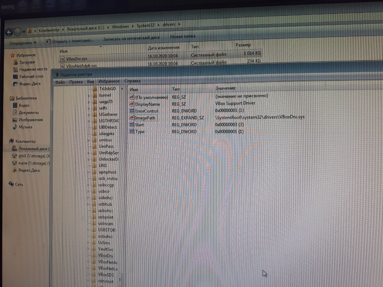Click Открыть с помощью in Explorer toolbar
This screenshot has width=383, height=287.
click(x=70, y=41)
